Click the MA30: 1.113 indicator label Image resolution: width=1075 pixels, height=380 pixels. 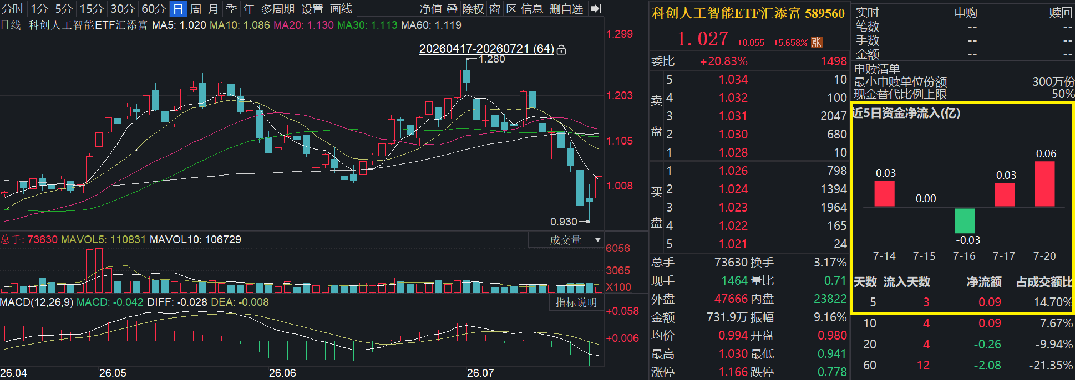367,25
